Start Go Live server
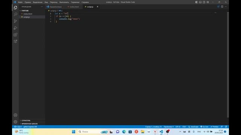Screen dimensions: 241x135 [x=204, y=127]
